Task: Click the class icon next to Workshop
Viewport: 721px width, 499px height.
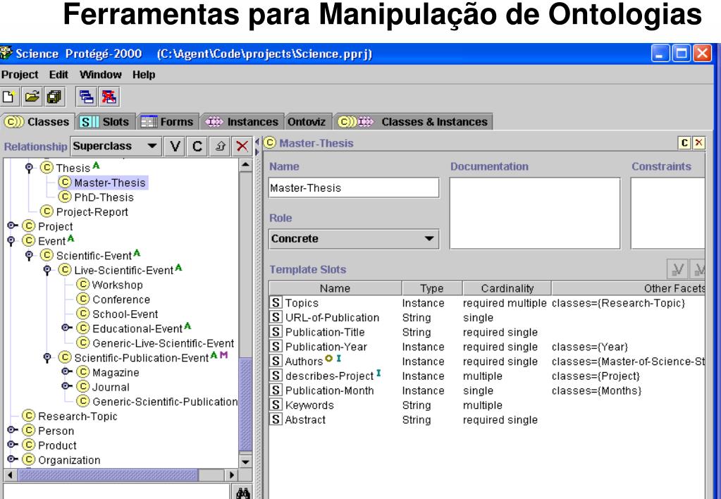Action: [82, 284]
